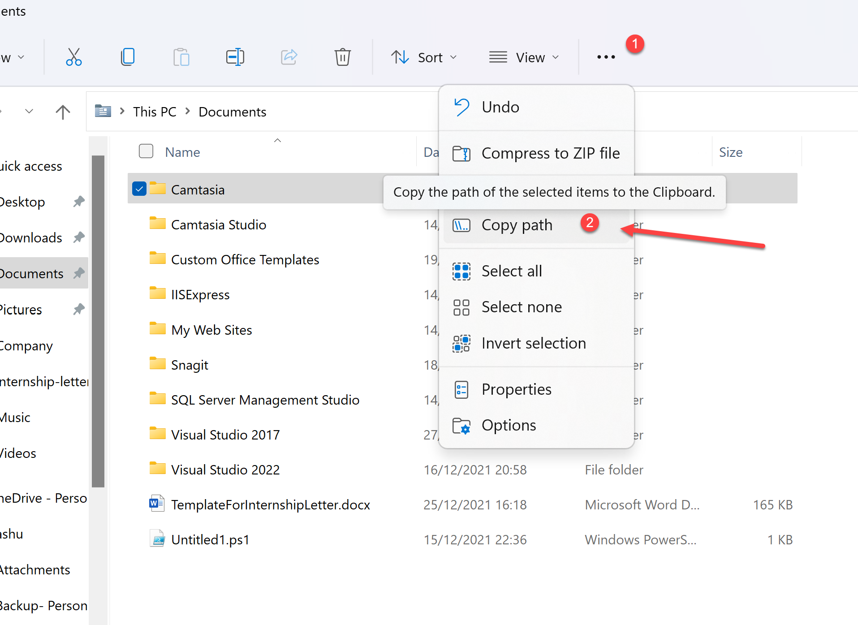Click Documents in the breadcrumb bar
Viewport: 858px width, 625px height.
tap(232, 112)
